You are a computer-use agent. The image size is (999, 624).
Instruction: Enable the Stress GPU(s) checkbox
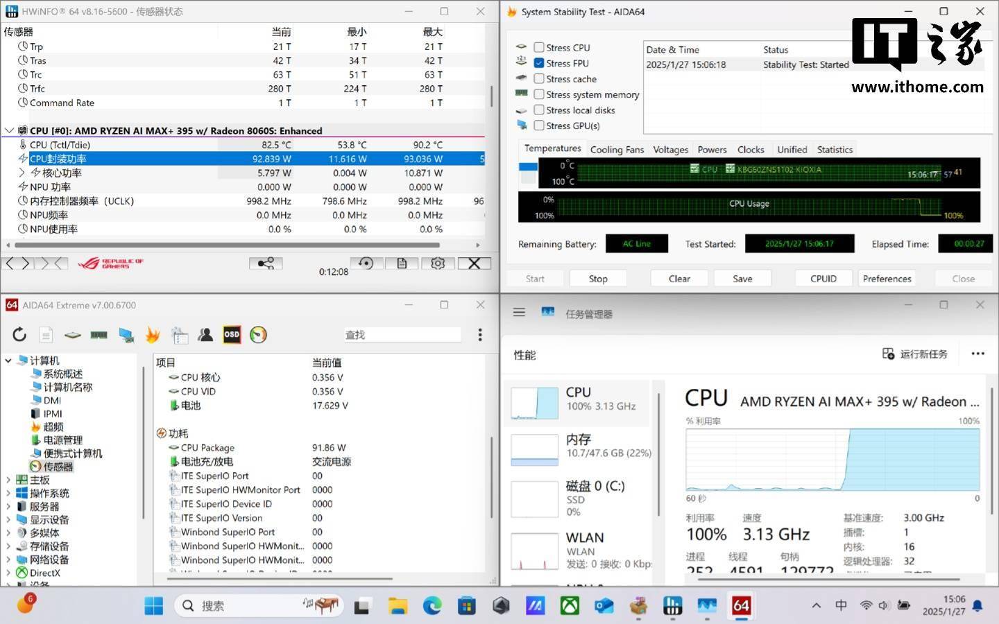click(x=539, y=125)
